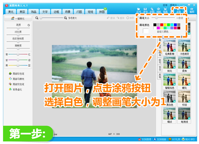Viewport: 199px width, 144px height.
Task: Apply the 经典影楼 effect thumbnail
Action: [169, 47]
